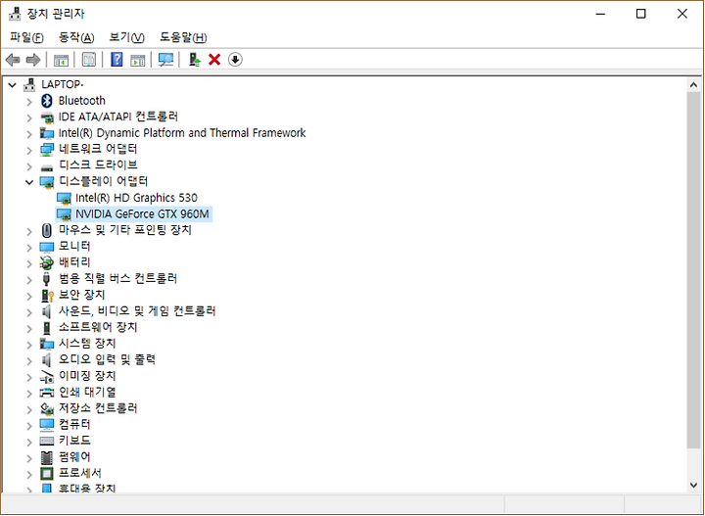Viewport: 705px width, 516px height.
Task: Expand the 시스템 장치 category
Action: coord(29,345)
